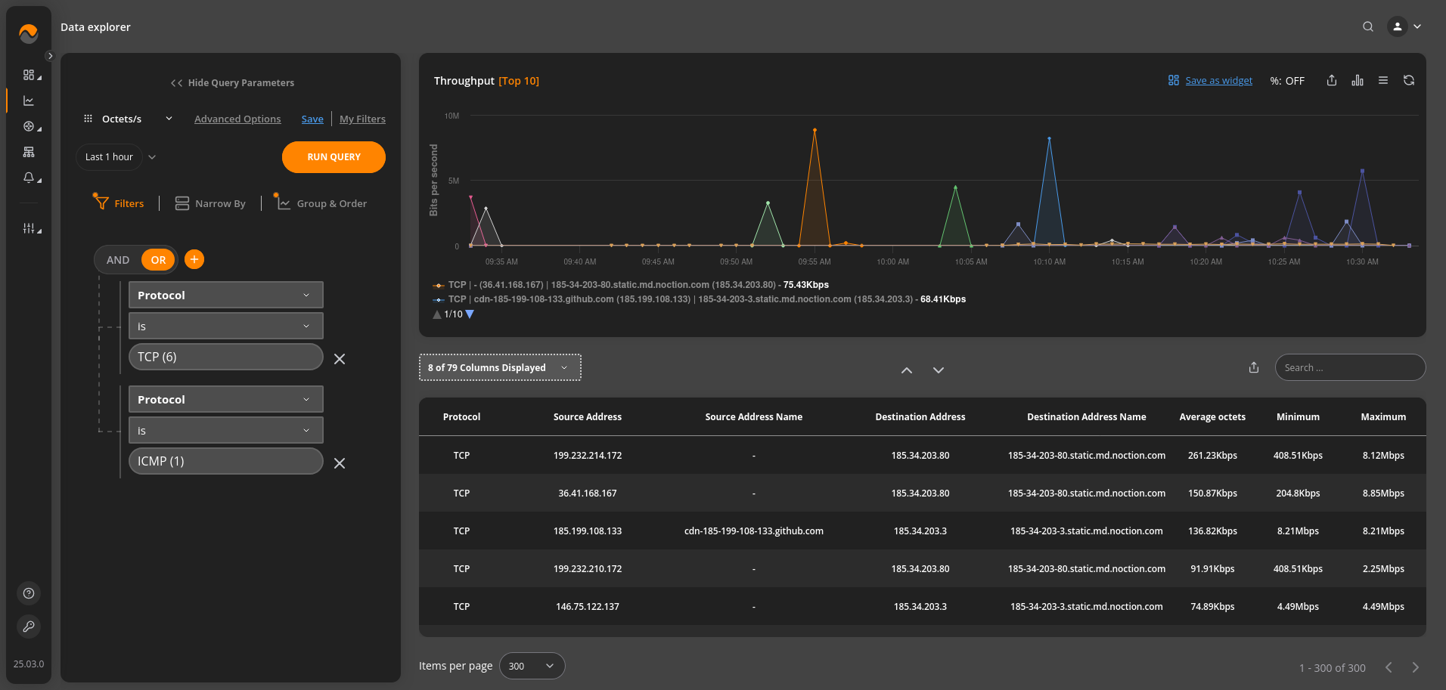
Task: Open the Group & Order tab
Action: click(x=322, y=203)
